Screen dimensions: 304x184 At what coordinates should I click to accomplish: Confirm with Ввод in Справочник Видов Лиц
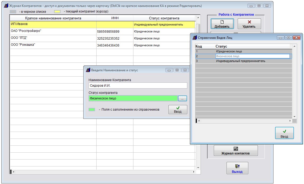[284, 133]
